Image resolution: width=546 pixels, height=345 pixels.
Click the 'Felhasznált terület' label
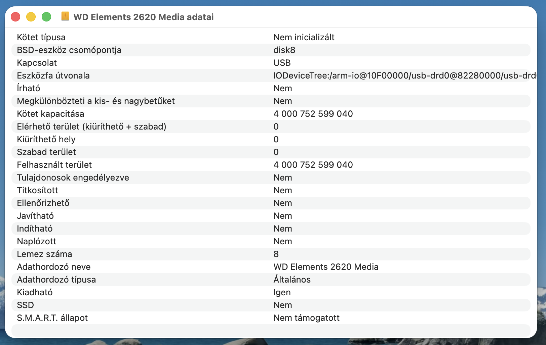tap(54, 165)
